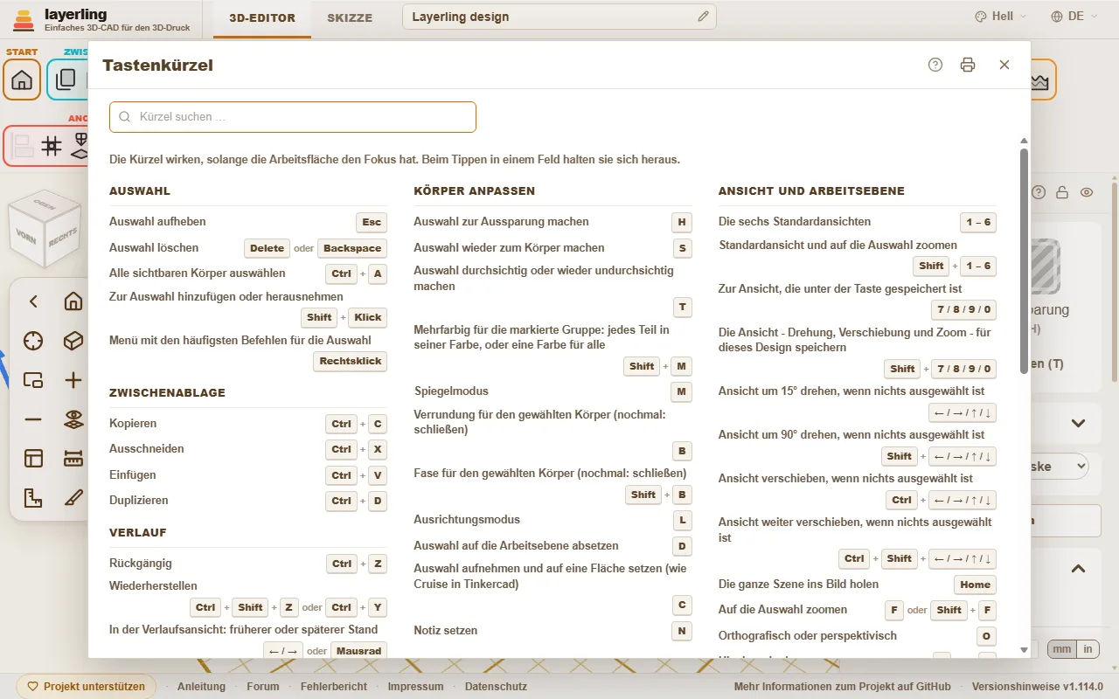Click the rectangle-with-inset icon in the view panel
This screenshot has height=699, width=1119.
(x=33, y=380)
